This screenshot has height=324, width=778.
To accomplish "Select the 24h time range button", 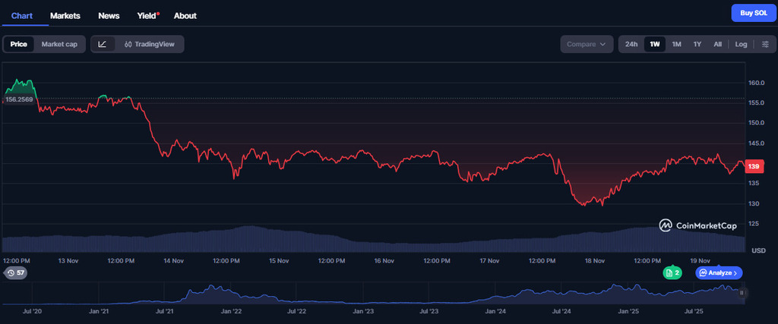I will coord(631,44).
